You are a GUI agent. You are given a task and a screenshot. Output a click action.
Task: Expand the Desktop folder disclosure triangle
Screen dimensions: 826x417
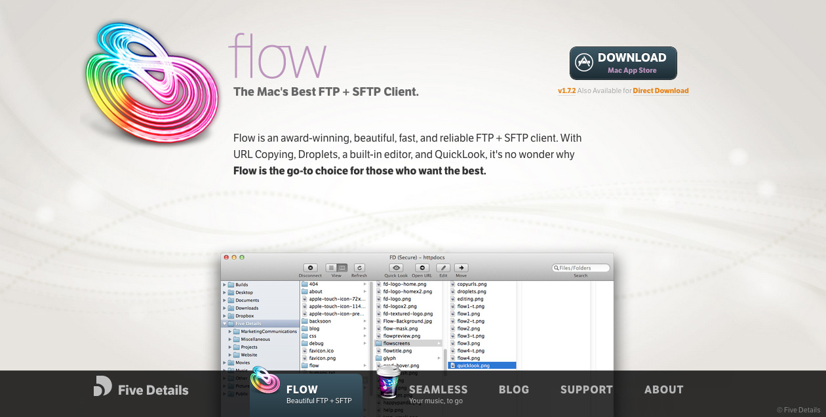(x=225, y=292)
